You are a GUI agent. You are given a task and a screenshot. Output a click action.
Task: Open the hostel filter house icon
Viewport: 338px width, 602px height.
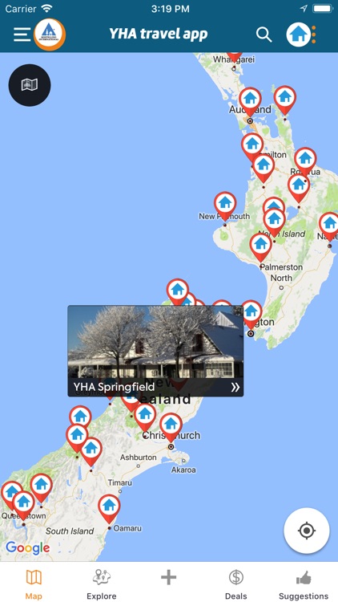tap(298, 35)
